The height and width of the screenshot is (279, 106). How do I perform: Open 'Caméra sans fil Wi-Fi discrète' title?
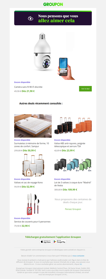(x=28, y=87)
